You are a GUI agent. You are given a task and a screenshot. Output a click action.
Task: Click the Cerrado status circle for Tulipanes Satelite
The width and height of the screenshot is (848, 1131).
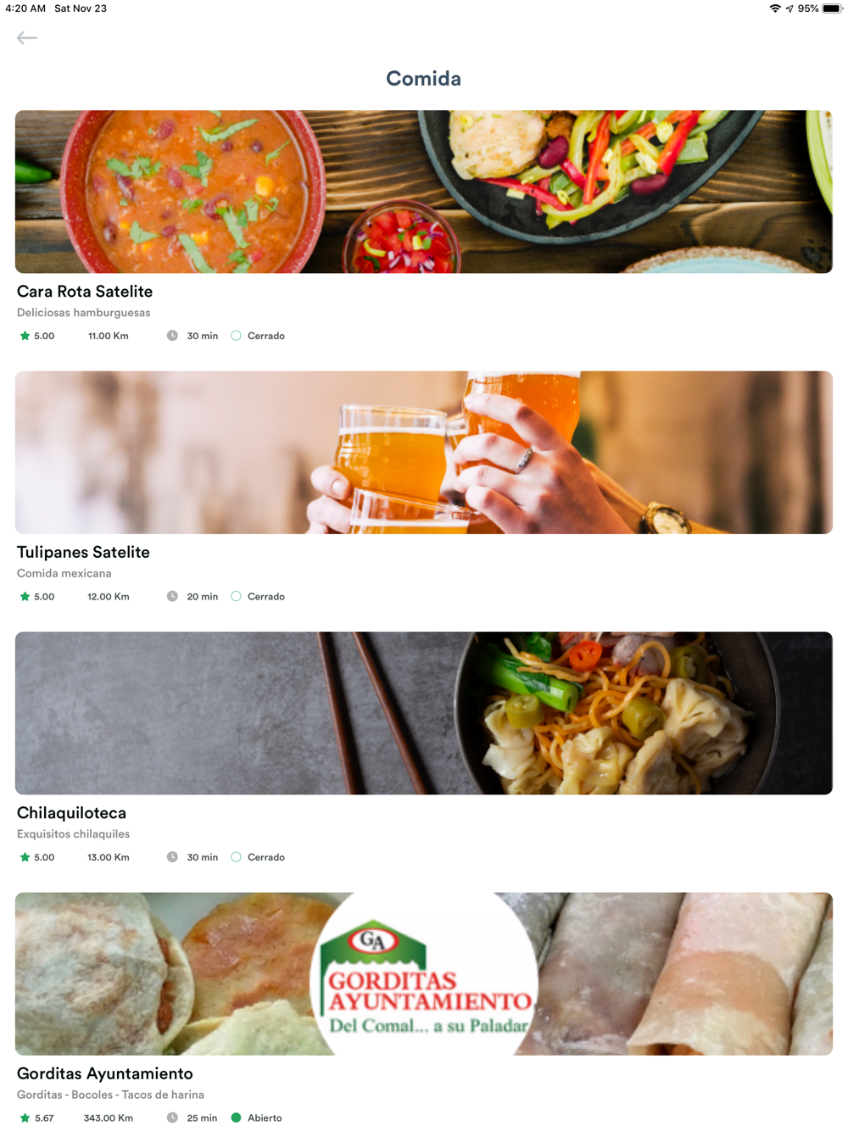pyautogui.click(x=237, y=596)
